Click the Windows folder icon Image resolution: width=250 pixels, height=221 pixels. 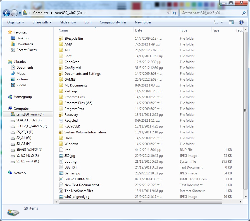[61, 144]
